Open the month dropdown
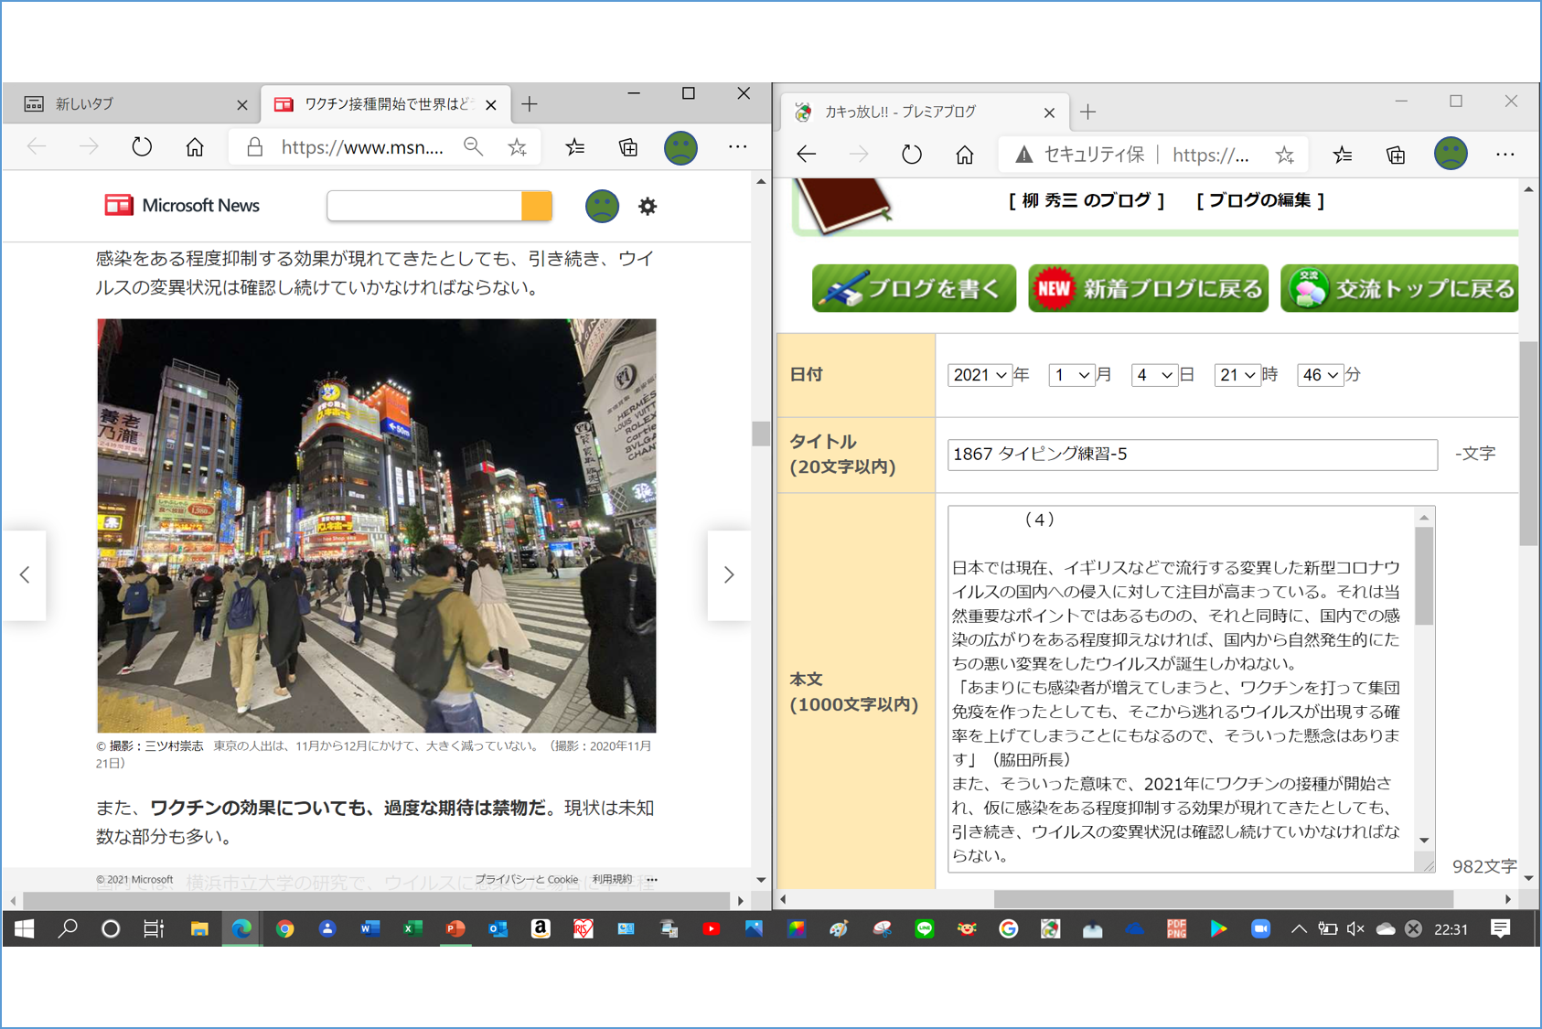Image resolution: width=1542 pixels, height=1029 pixels. [x=1072, y=375]
